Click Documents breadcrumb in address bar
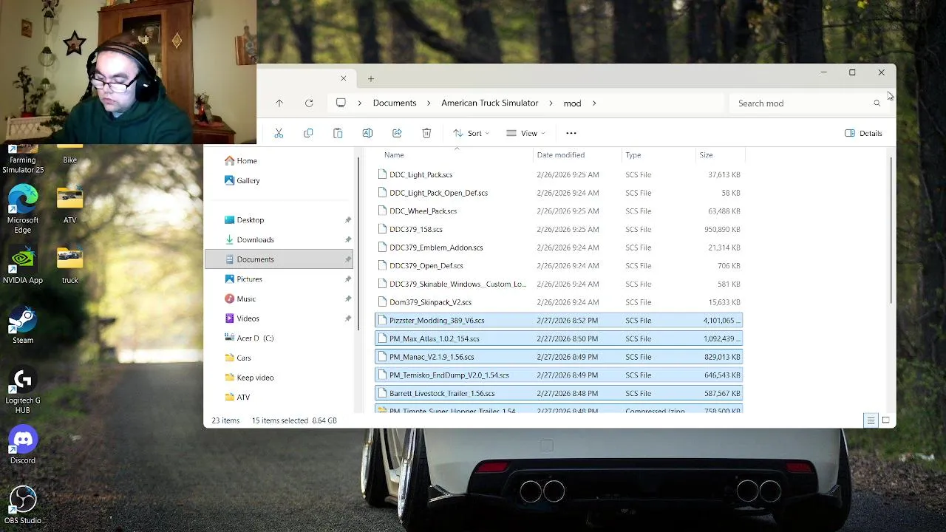 click(395, 103)
